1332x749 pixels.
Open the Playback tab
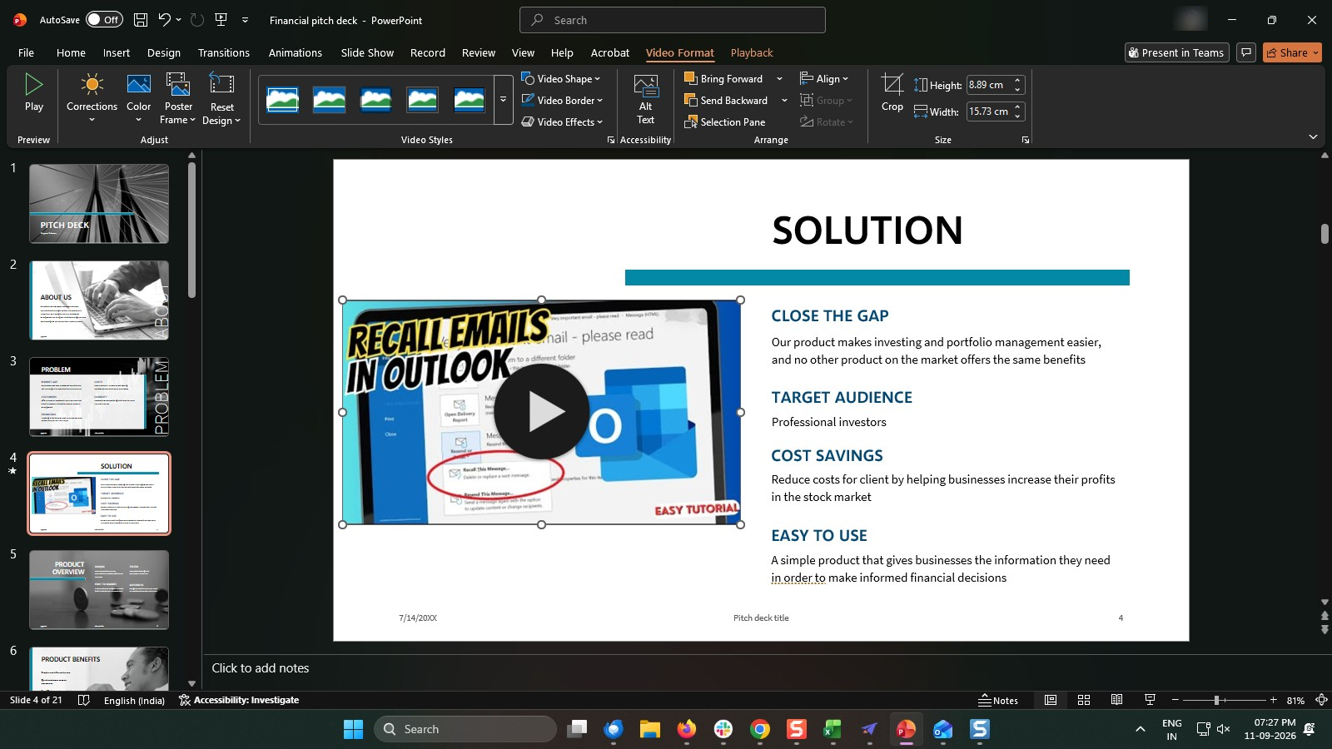(752, 52)
